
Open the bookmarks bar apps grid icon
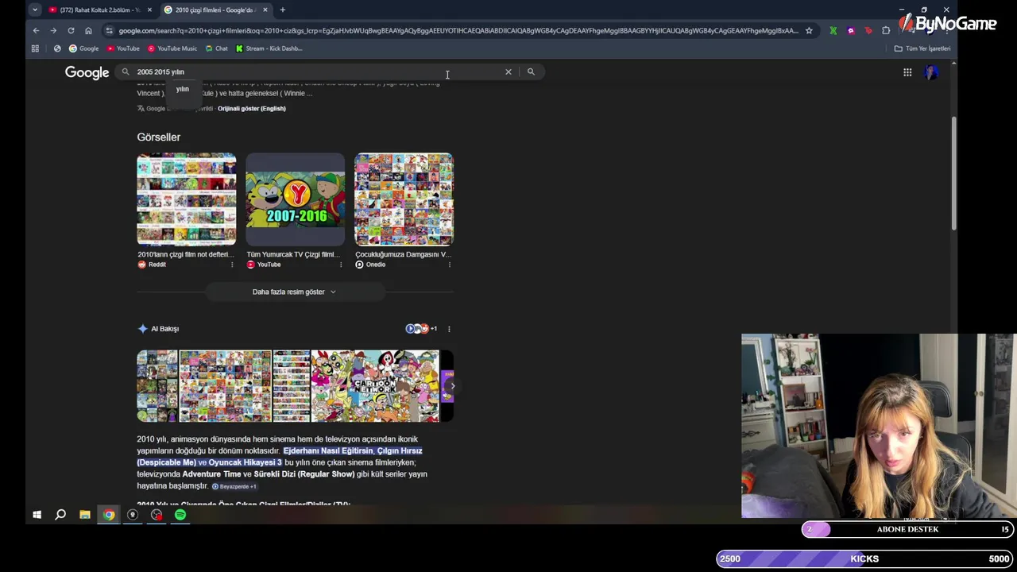pos(35,48)
